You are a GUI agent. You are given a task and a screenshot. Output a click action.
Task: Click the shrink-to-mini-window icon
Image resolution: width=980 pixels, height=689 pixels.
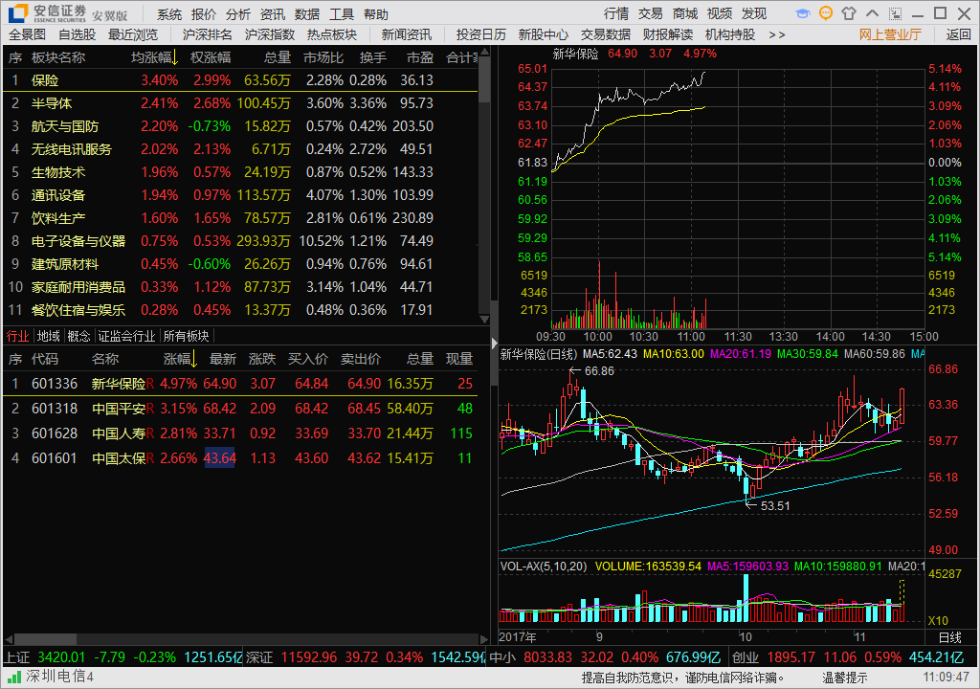895,13
